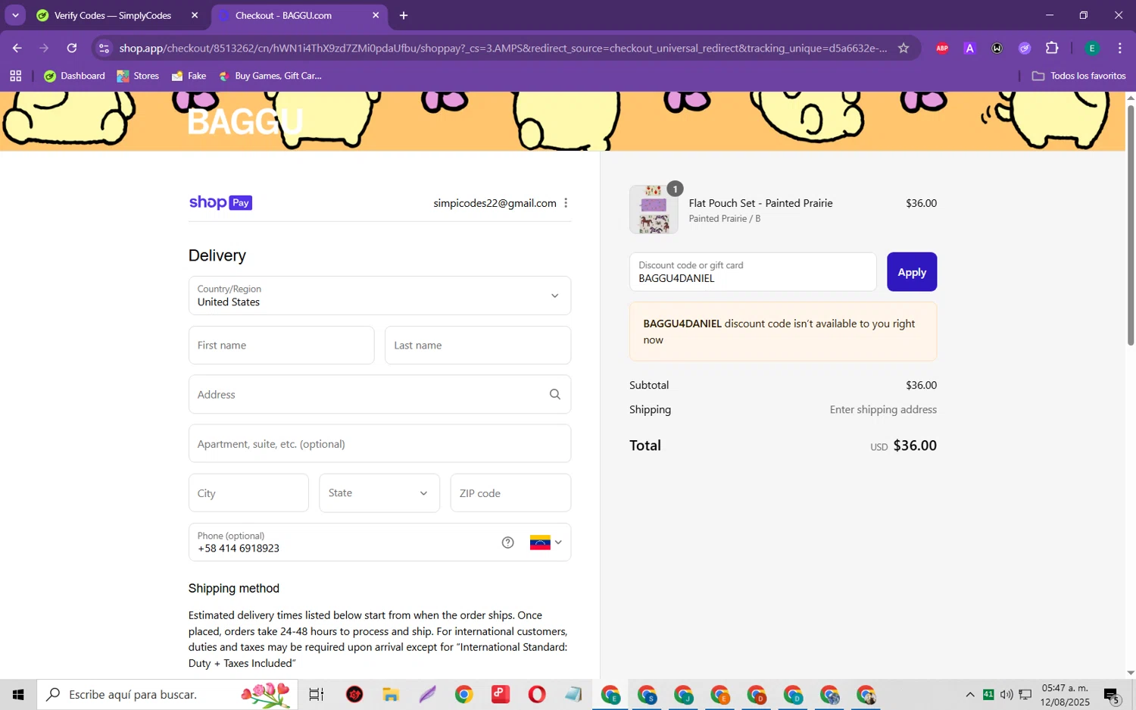
Task: Click the Last name field
Action: (x=478, y=346)
